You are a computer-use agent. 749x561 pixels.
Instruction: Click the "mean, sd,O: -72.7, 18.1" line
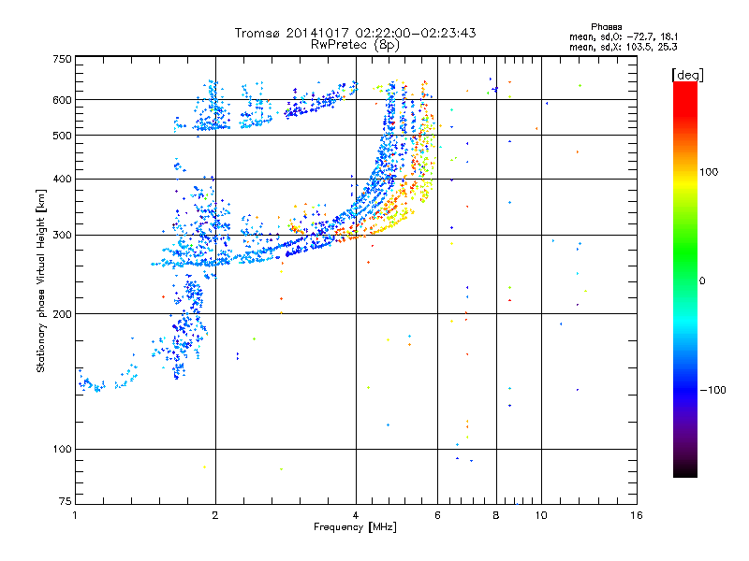[x=624, y=36]
